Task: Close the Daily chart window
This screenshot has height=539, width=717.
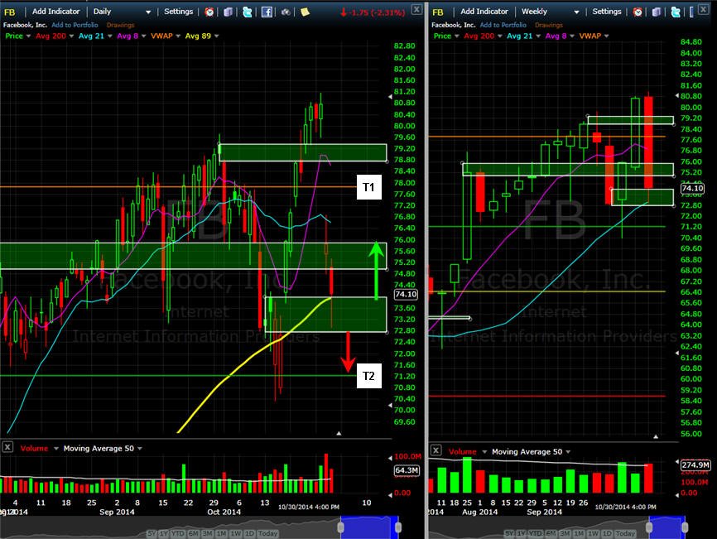Action: tap(416, 9)
